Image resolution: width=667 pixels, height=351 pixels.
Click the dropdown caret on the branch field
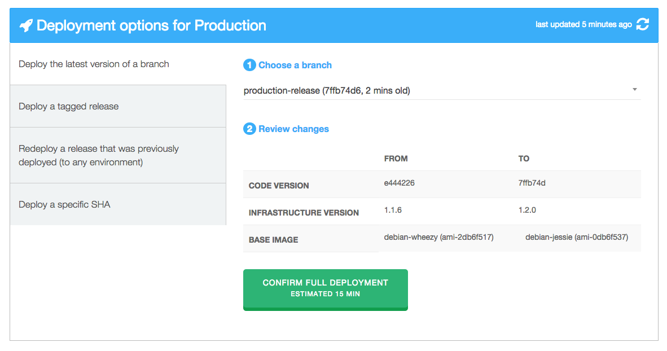634,89
